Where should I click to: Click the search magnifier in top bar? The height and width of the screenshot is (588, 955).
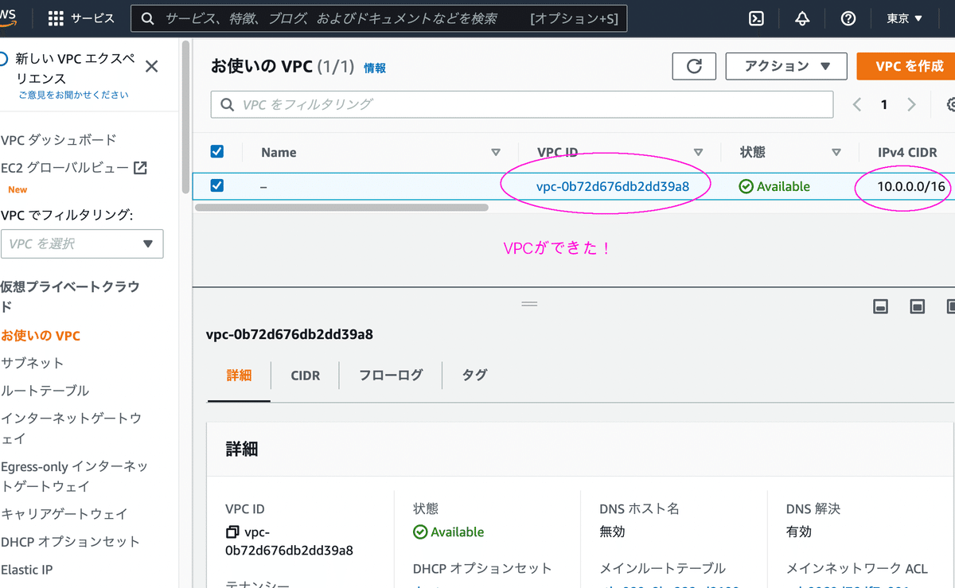pyautogui.click(x=146, y=18)
